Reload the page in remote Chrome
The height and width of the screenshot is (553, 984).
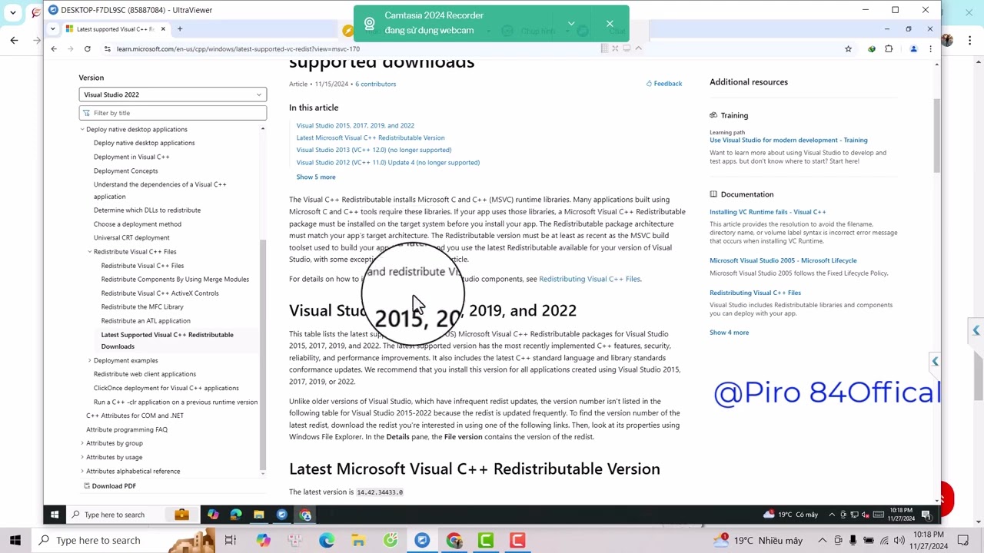[x=88, y=49]
